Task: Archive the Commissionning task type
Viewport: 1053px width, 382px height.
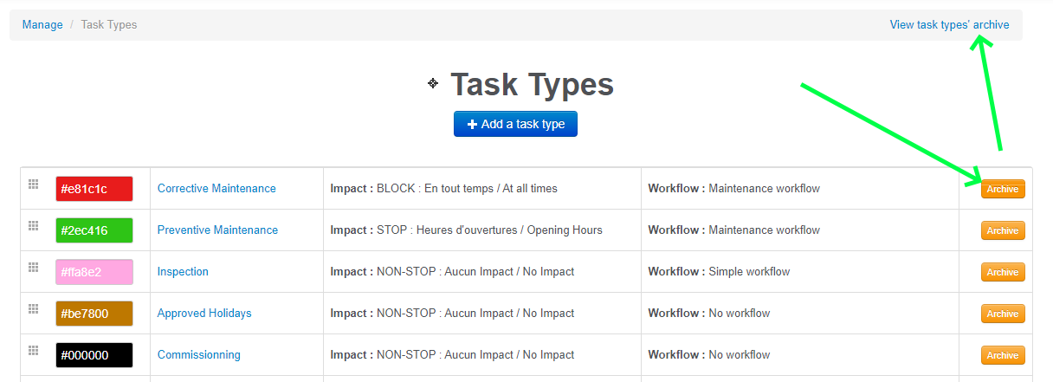Action: point(1002,355)
